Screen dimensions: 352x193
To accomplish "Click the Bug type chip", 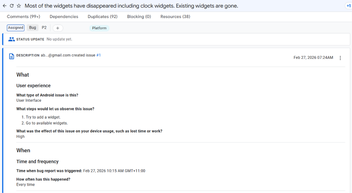I will pyautogui.click(x=33, y=27).
